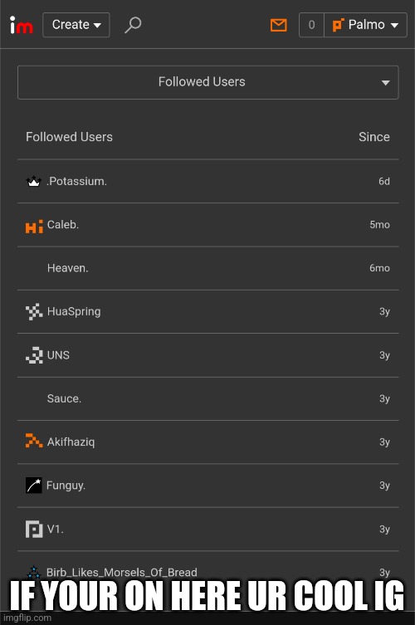Screen dimensions: 415x625
Task: Click the imgflip logo icon
Action: click(21, 25)
